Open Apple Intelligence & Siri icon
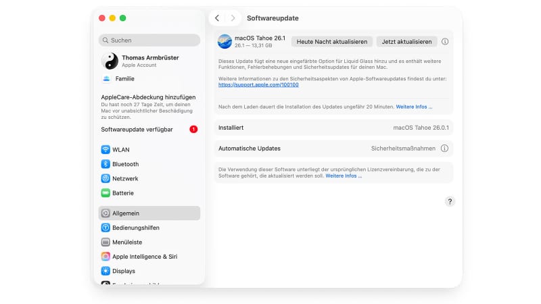 (x=105, y=257)
